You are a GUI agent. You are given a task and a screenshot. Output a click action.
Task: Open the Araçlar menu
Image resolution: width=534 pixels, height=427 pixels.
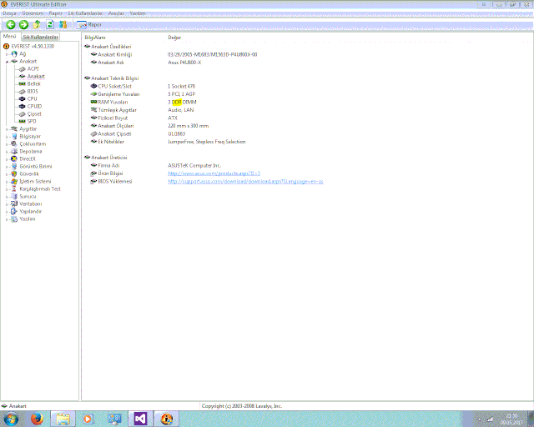click(116, 13)
